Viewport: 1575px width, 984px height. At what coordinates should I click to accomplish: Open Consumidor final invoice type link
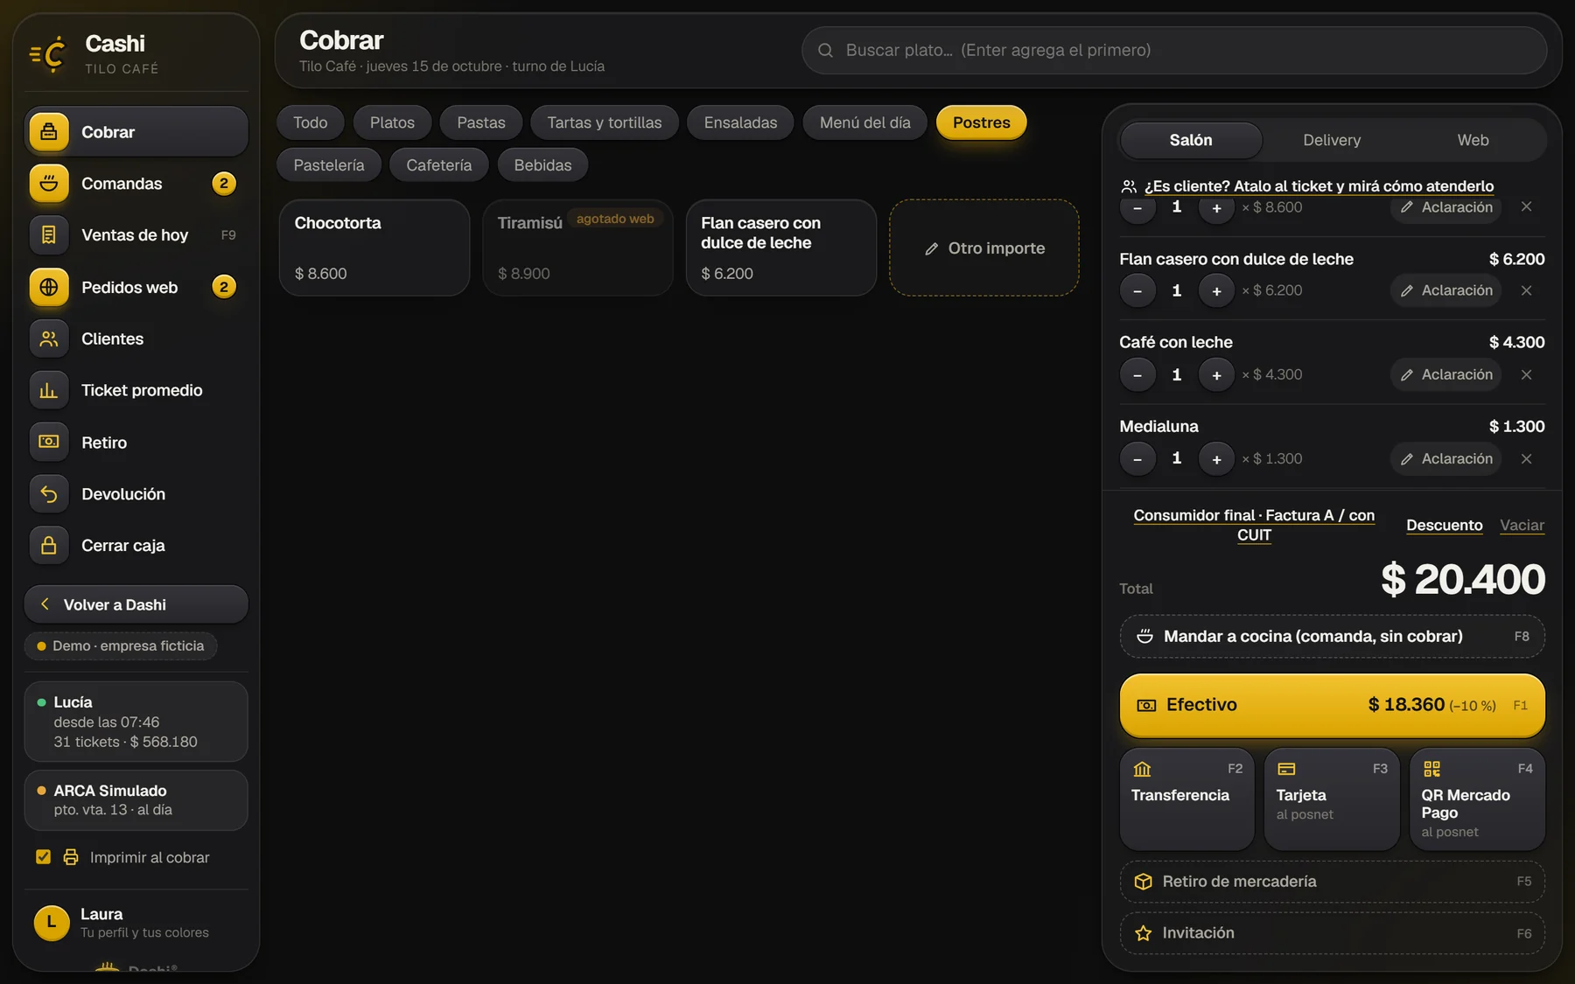(x=1254, y=525)
